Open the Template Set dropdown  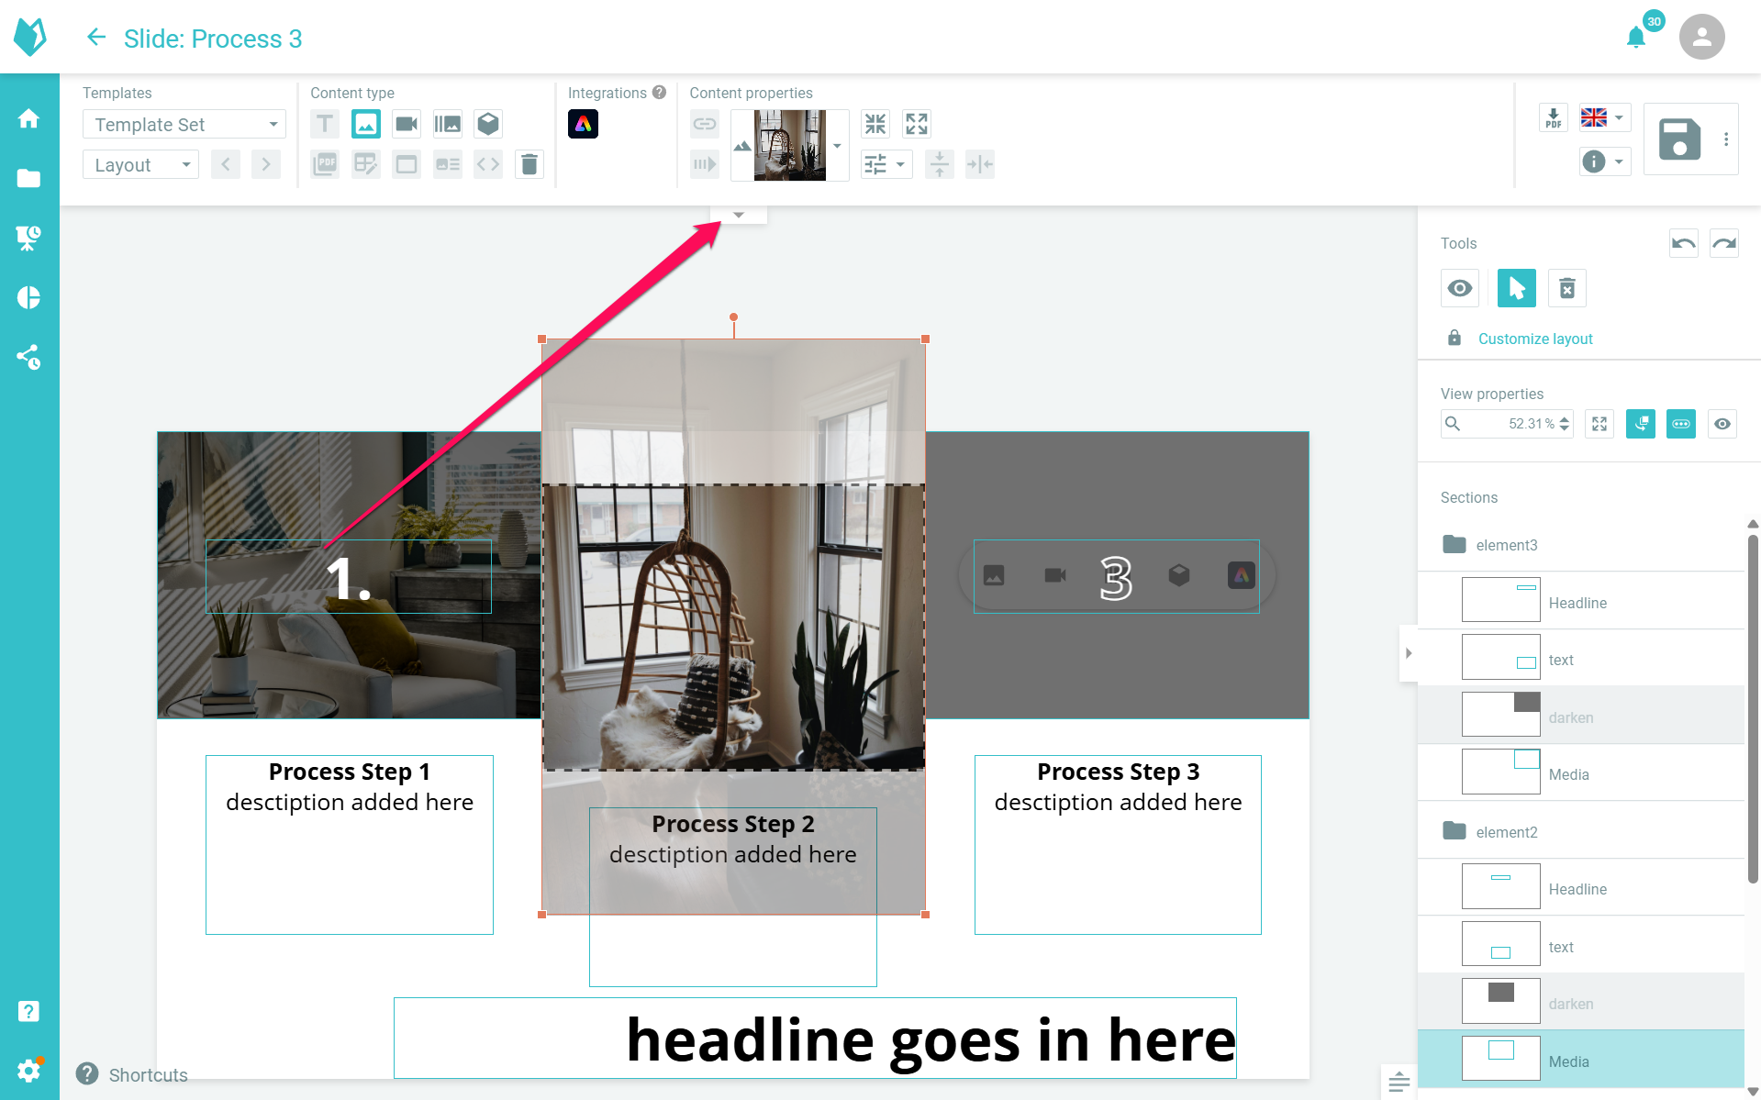[x=184, y=124]
